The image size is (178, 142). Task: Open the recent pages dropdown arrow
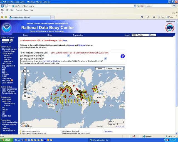coord(9,6)
